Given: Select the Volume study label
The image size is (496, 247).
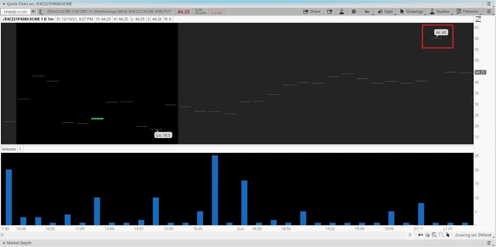Looking at the screenshot, I should [9, 149].
